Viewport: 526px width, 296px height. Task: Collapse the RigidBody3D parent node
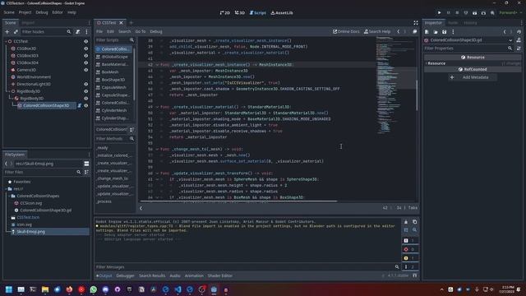coord(9,91)
